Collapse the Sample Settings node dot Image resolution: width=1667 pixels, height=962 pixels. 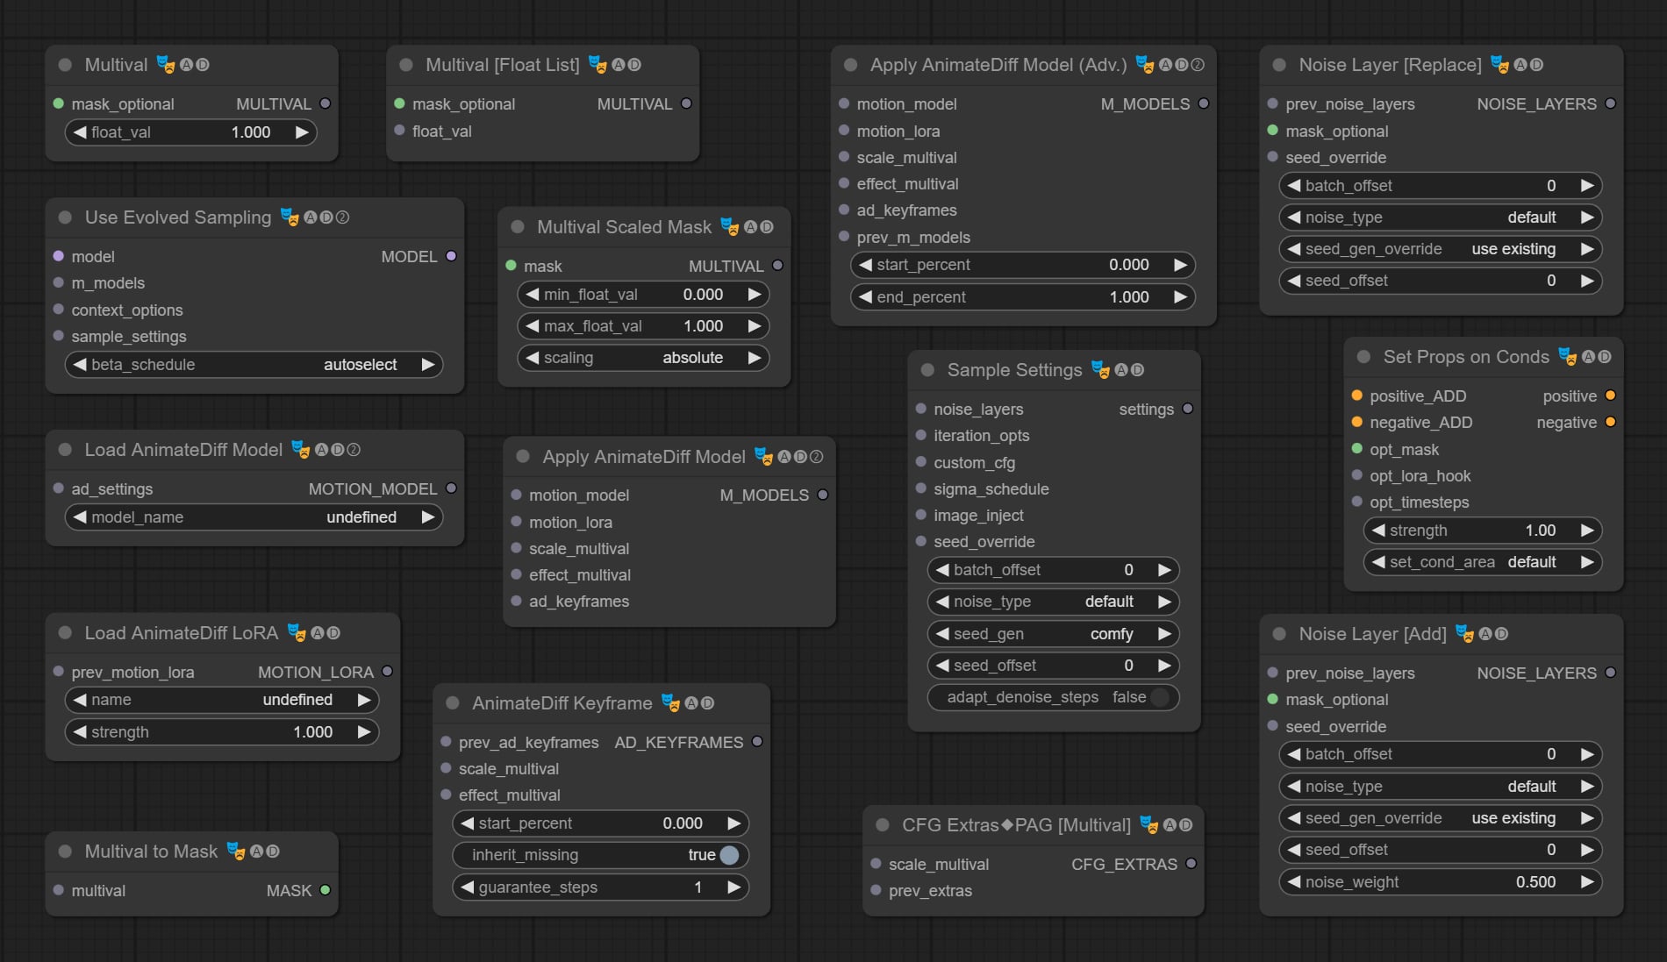tap(927, 370)
